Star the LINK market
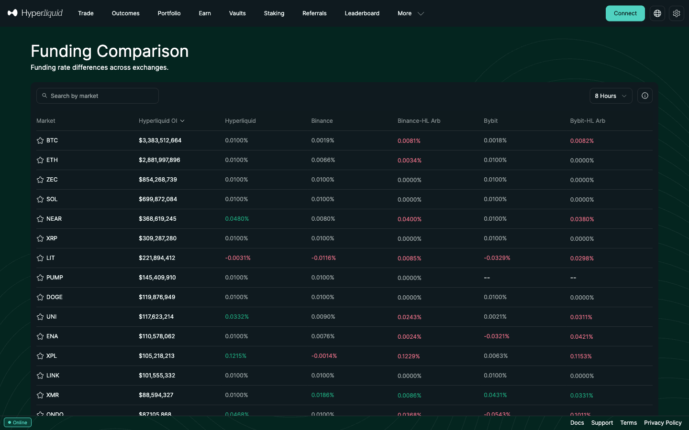The height and width of the screenshot is (430, 689). (40, 376)
